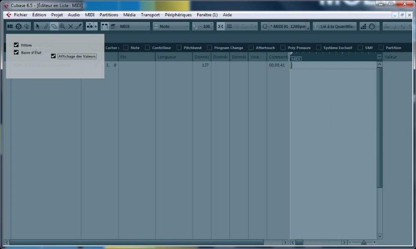Select the Object Selection arrow tool
416x249 pixels.
38,26
